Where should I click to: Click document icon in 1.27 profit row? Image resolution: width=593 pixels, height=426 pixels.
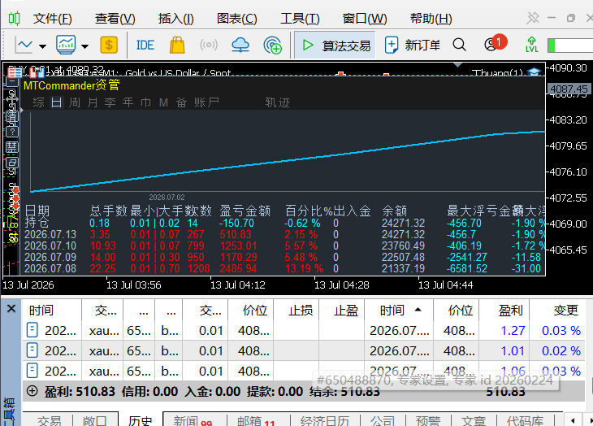(x=32, y=330)
